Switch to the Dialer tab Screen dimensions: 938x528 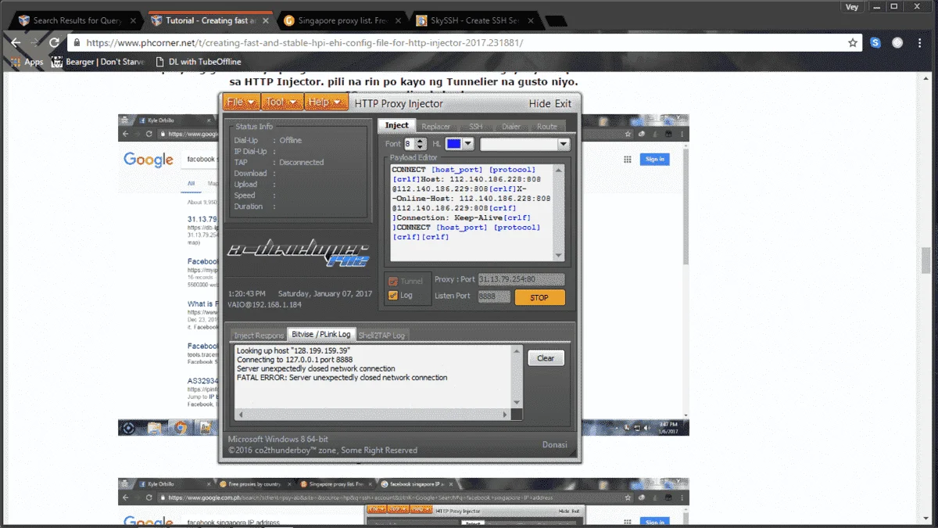[511, 126]
